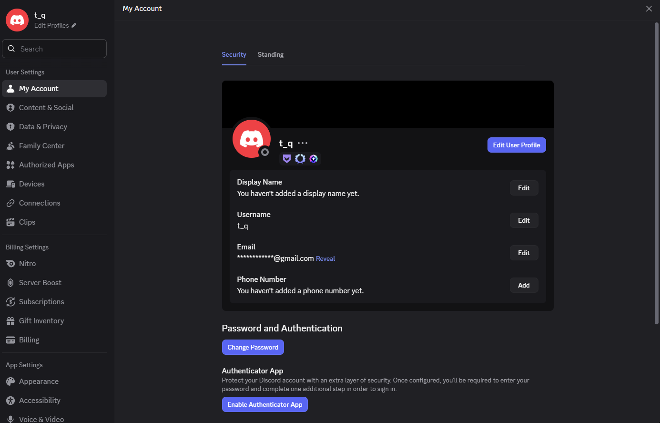The height and width of the screenshot is (423, 660).
Task: Click the Authorized Apps icon
Action: [10, 165]
